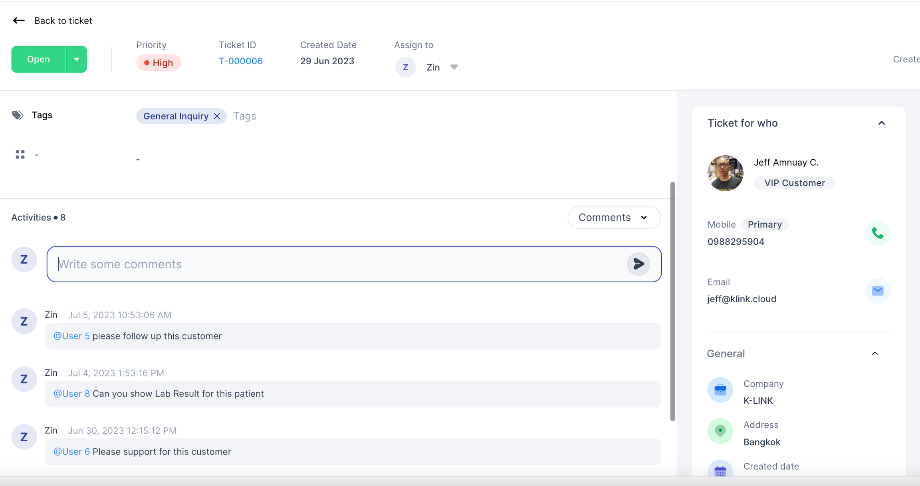Viewport: 920px width, 486px height.
Task: Click the Address location pin icon
Action: [720, 431]
